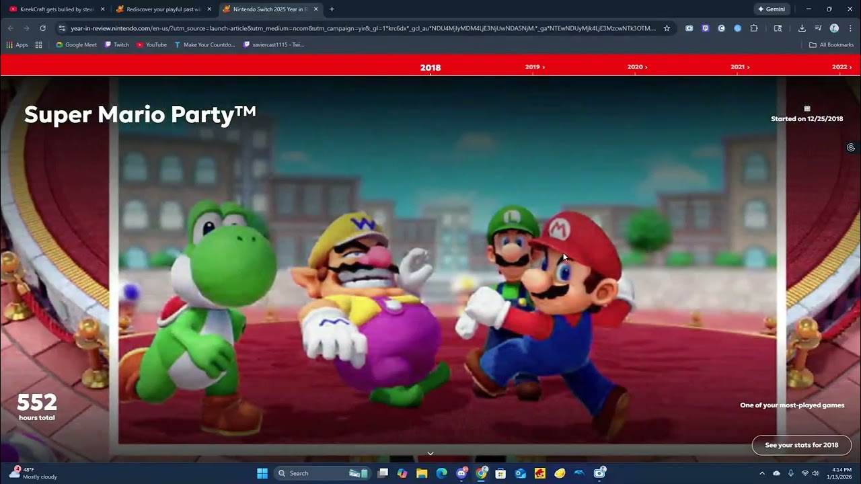Viewport: 861px width, 484px height.
Task: Jump to 2020 in the timeline
Action: 637,67
